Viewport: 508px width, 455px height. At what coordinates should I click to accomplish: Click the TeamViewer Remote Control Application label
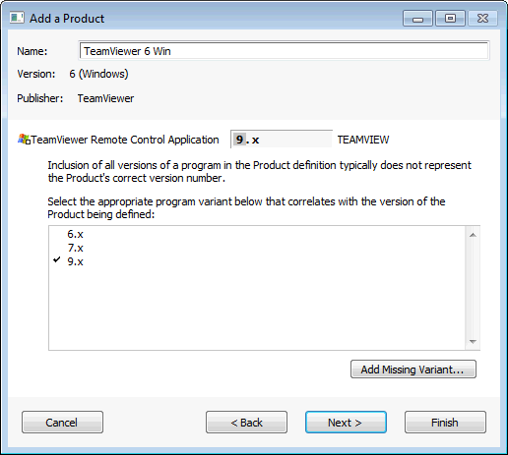coord(125,140)
